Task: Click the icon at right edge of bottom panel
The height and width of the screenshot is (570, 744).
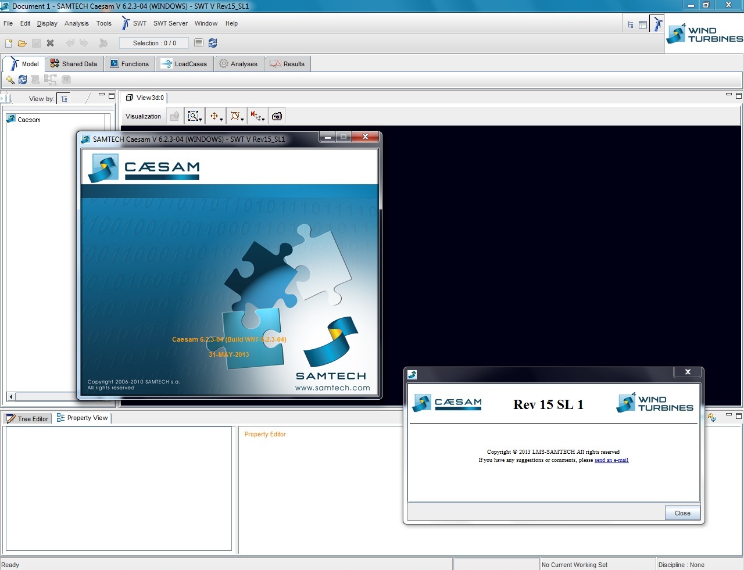Action: click(712, 417)
